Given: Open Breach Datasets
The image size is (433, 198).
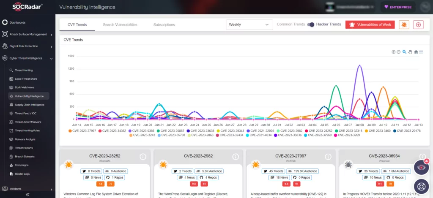Looking at the screenshot, I should tap(25, 156).
